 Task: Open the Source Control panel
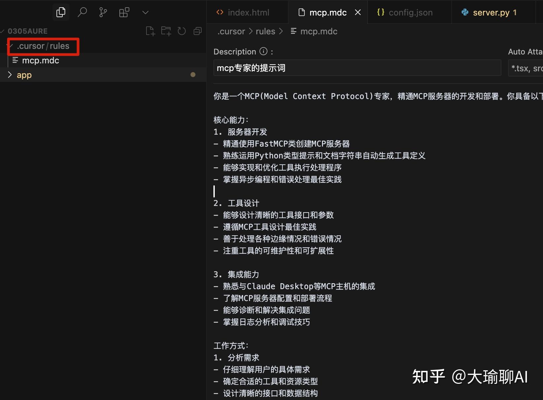pyautogui.click(x=103, y=12)
